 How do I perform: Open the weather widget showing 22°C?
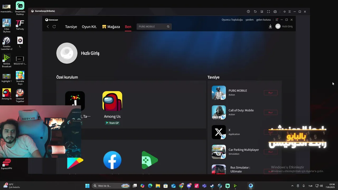tap(12, 186)
